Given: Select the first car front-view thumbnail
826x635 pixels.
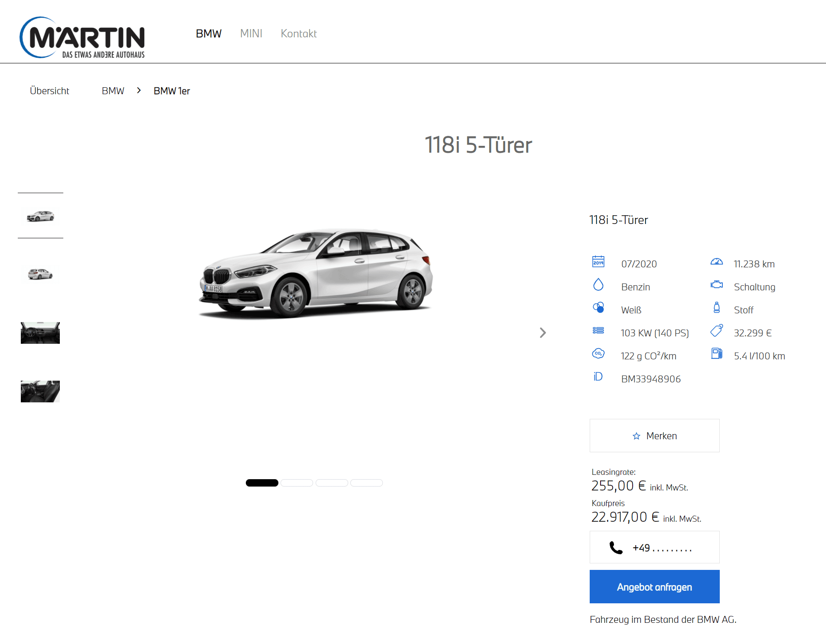Looking at the screenshot, I should pos(40,216).
